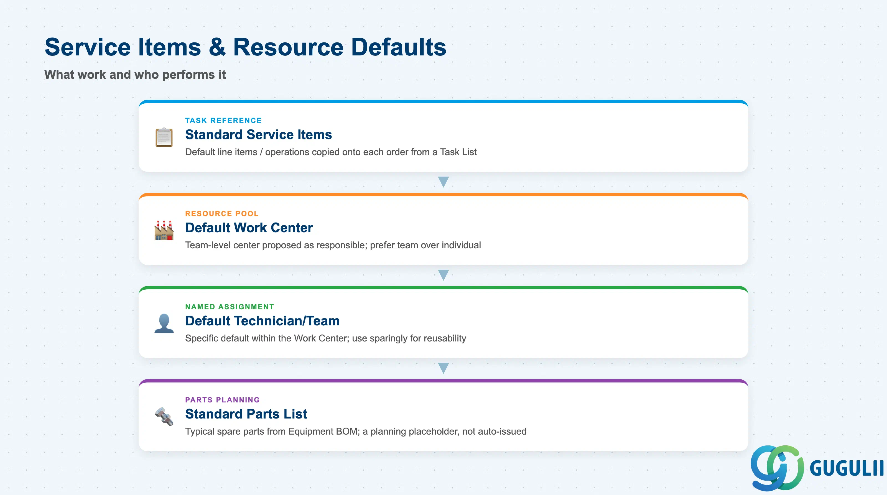Screen dimensions: 887x495
Task: Click the NAMED ASSIGNMENT label
Action: pos(230,307)
